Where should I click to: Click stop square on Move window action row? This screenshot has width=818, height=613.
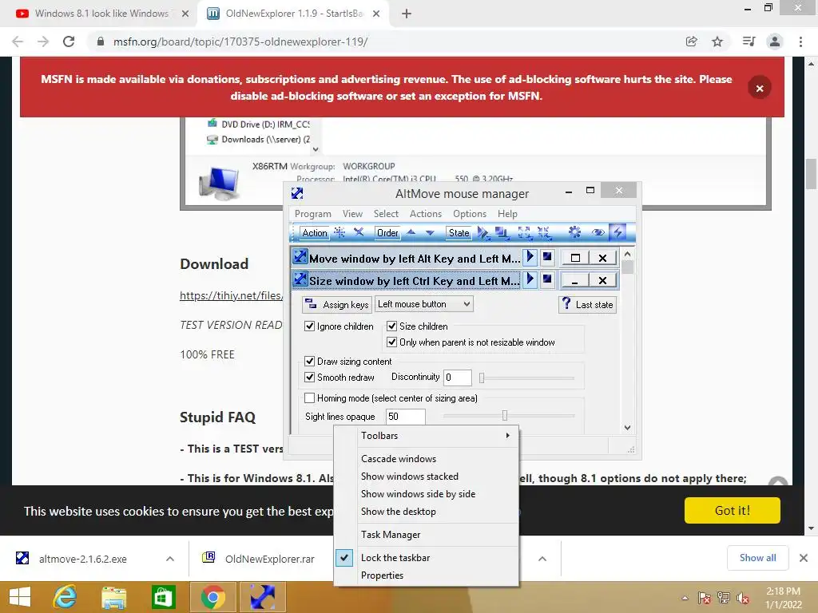coord(546,257)
